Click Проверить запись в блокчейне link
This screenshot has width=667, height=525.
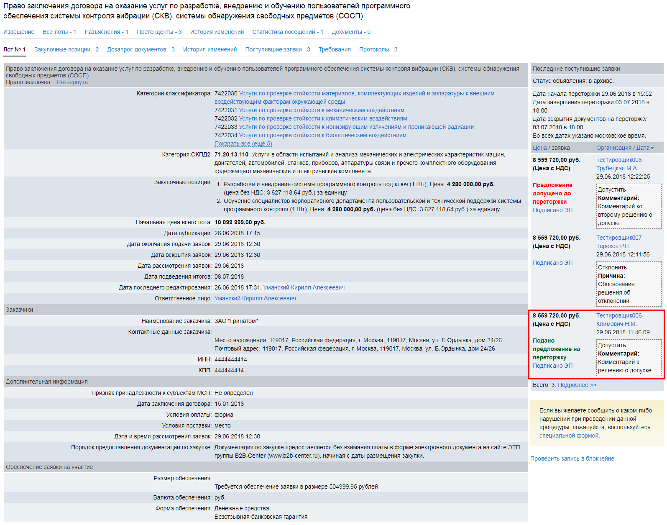coord(572,459)
